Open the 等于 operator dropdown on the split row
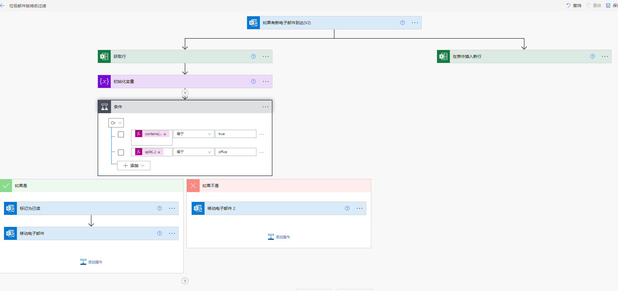 (194, 152)
